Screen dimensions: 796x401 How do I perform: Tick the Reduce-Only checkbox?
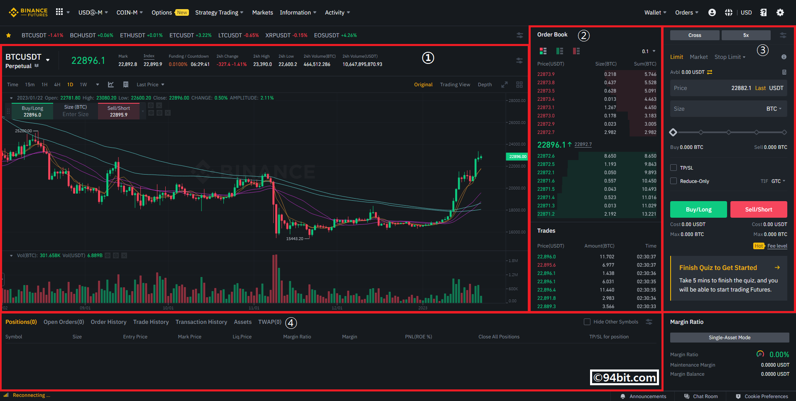pos(674,181)
